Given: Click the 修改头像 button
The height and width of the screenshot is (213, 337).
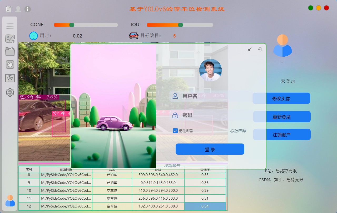Looking at the screenshot, I should click(281, 98).
